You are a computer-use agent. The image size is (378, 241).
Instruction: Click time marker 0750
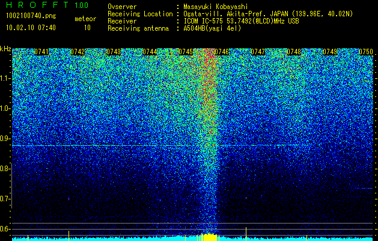point(366,52)
